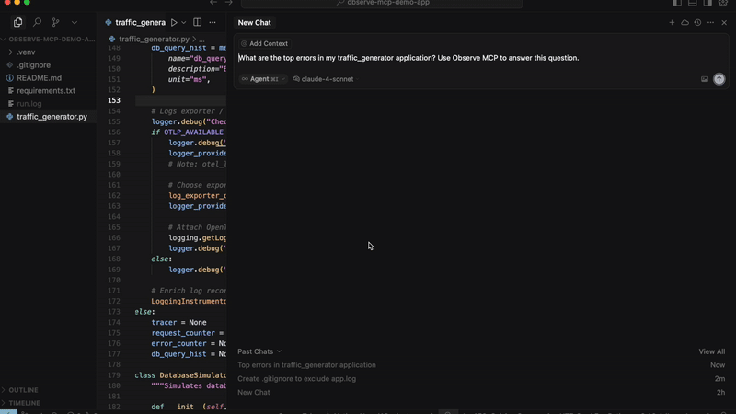Open editor more actions ellipsis

pos(213,22)
